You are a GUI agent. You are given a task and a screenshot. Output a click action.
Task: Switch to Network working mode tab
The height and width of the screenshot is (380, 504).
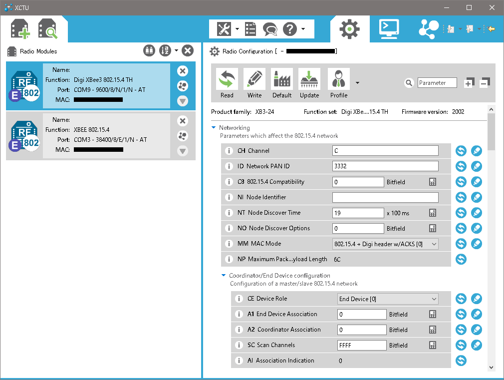point(429,29)
